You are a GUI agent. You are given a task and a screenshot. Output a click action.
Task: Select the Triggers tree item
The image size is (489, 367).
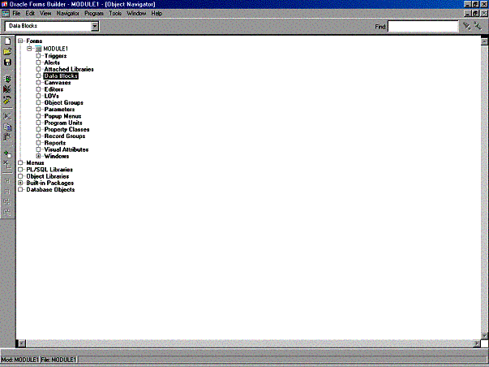coord(55,56)
